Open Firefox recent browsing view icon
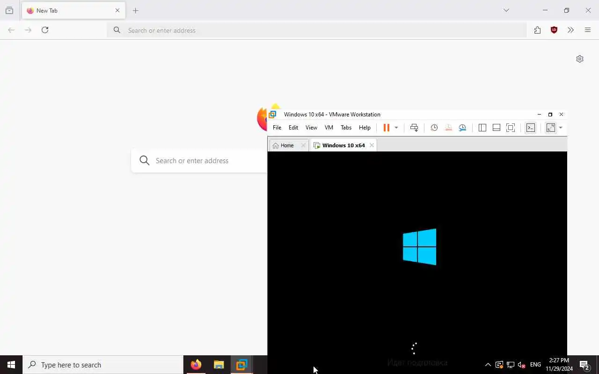The width and height of the screenshot is (599, 374). click(x=9, y=10)
